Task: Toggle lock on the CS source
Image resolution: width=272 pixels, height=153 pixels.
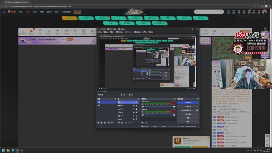Action: tap(136, 119)
